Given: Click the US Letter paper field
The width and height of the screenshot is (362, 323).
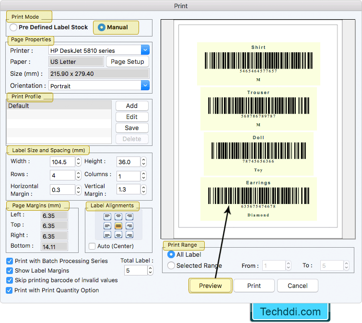Looking at the screenshot, I should pyautogui.click(x=76, y=62).
